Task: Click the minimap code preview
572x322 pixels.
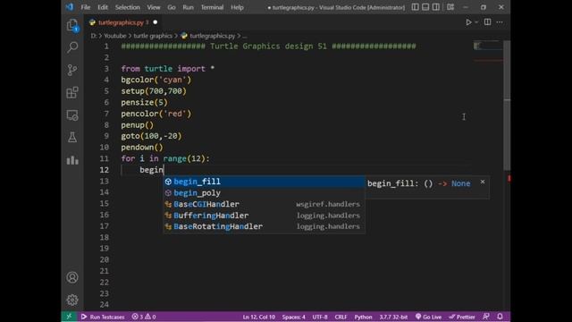Action: click(488, 46)
